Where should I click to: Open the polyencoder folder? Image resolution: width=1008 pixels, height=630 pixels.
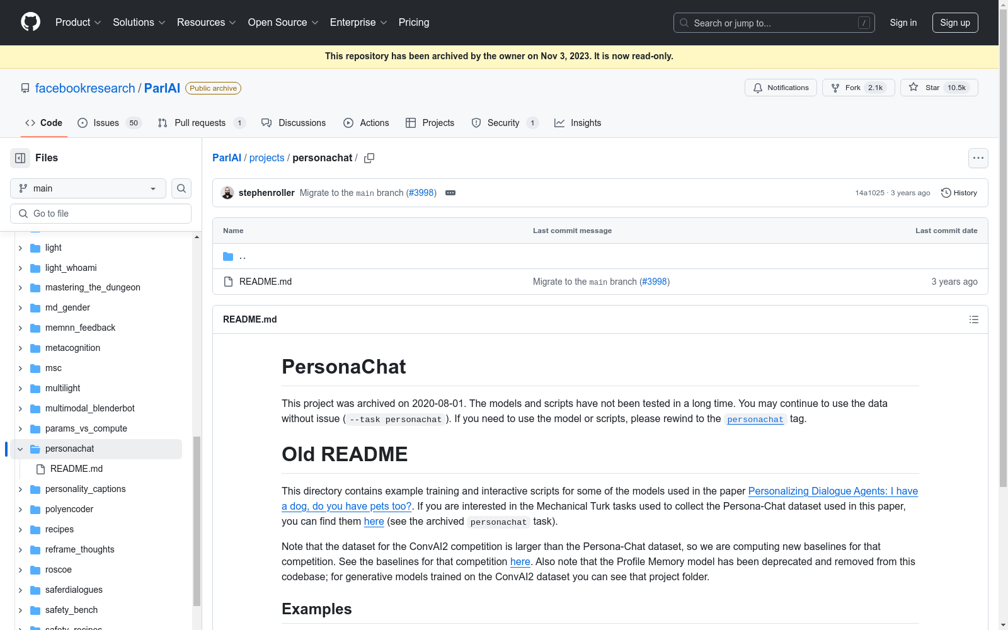[69, 509]
